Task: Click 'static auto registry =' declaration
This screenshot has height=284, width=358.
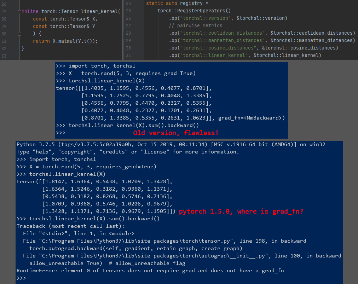Action: point(177,4)
